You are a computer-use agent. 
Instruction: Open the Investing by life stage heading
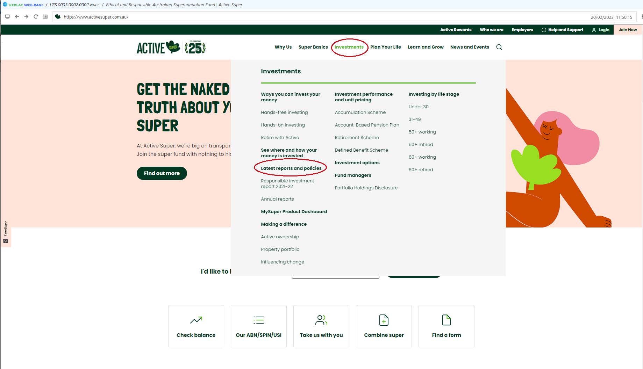pyautogui.click(x=434, y=94)
